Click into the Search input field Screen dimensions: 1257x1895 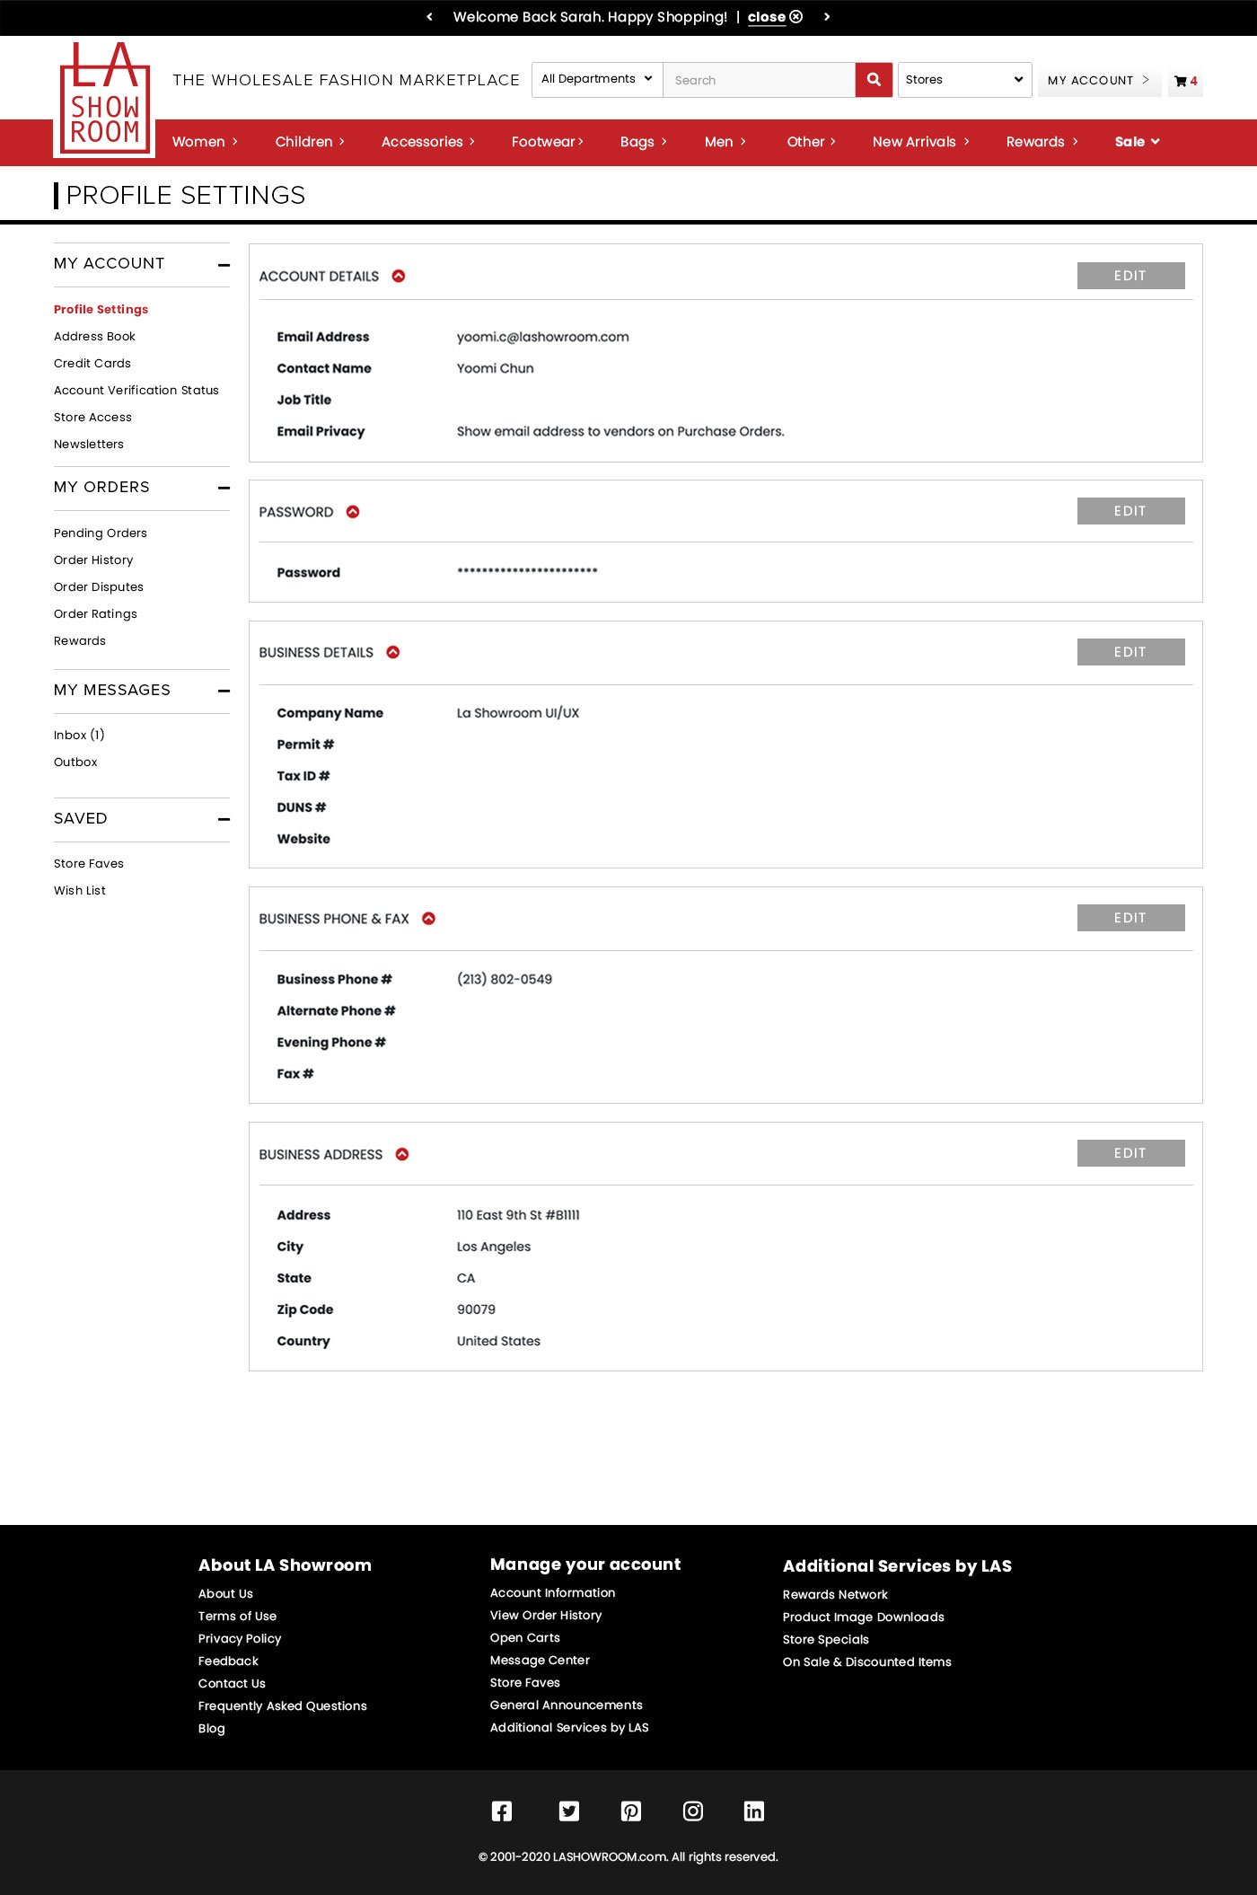coord(758,80)
